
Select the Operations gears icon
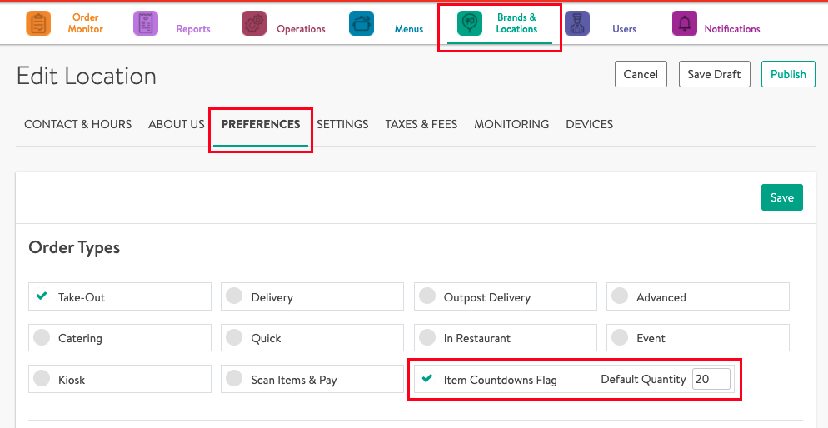coord(254,24)
